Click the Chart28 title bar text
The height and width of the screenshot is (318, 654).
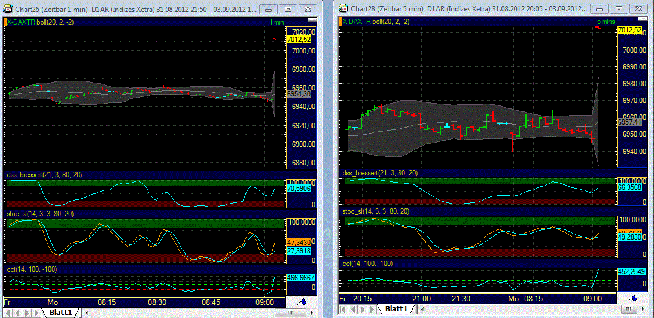pyautogui.click(x=469, y=8)
